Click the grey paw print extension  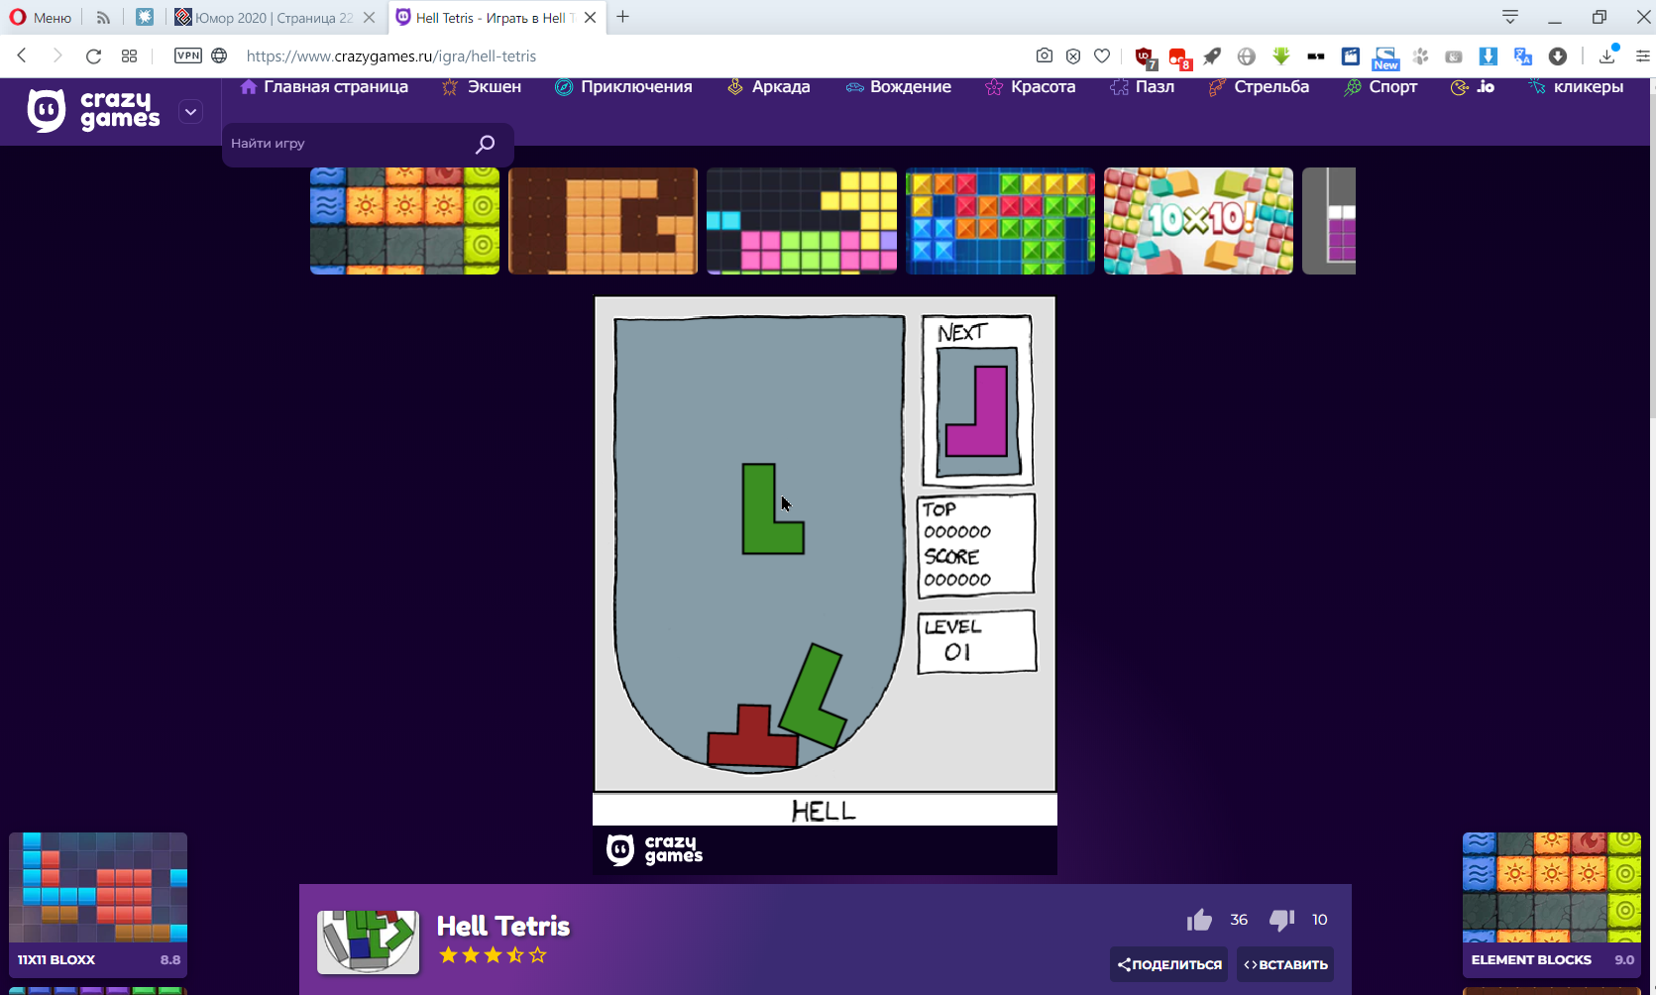(1420, 56)
